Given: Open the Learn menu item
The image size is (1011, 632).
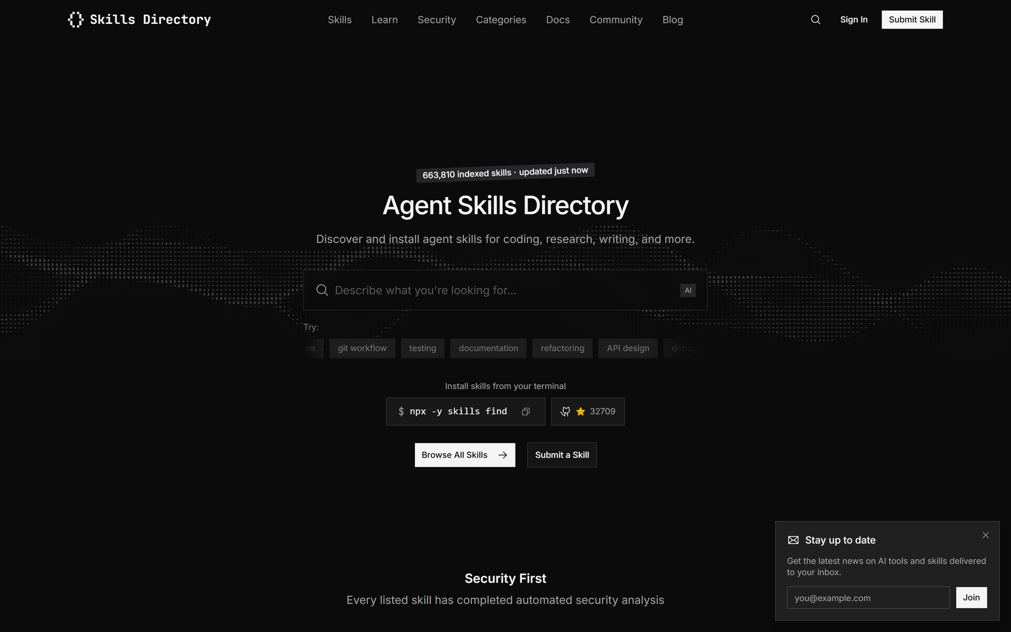Looking at the screenshot, I should click(384, 19).
